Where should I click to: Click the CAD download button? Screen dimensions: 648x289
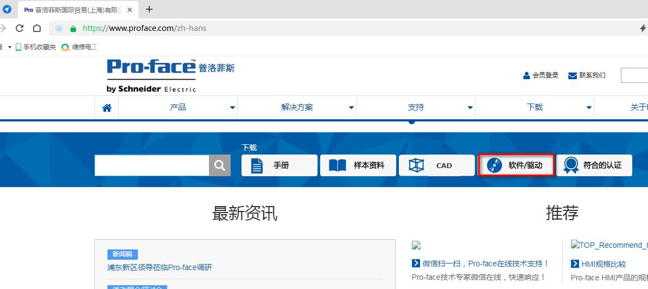[437, 165]
